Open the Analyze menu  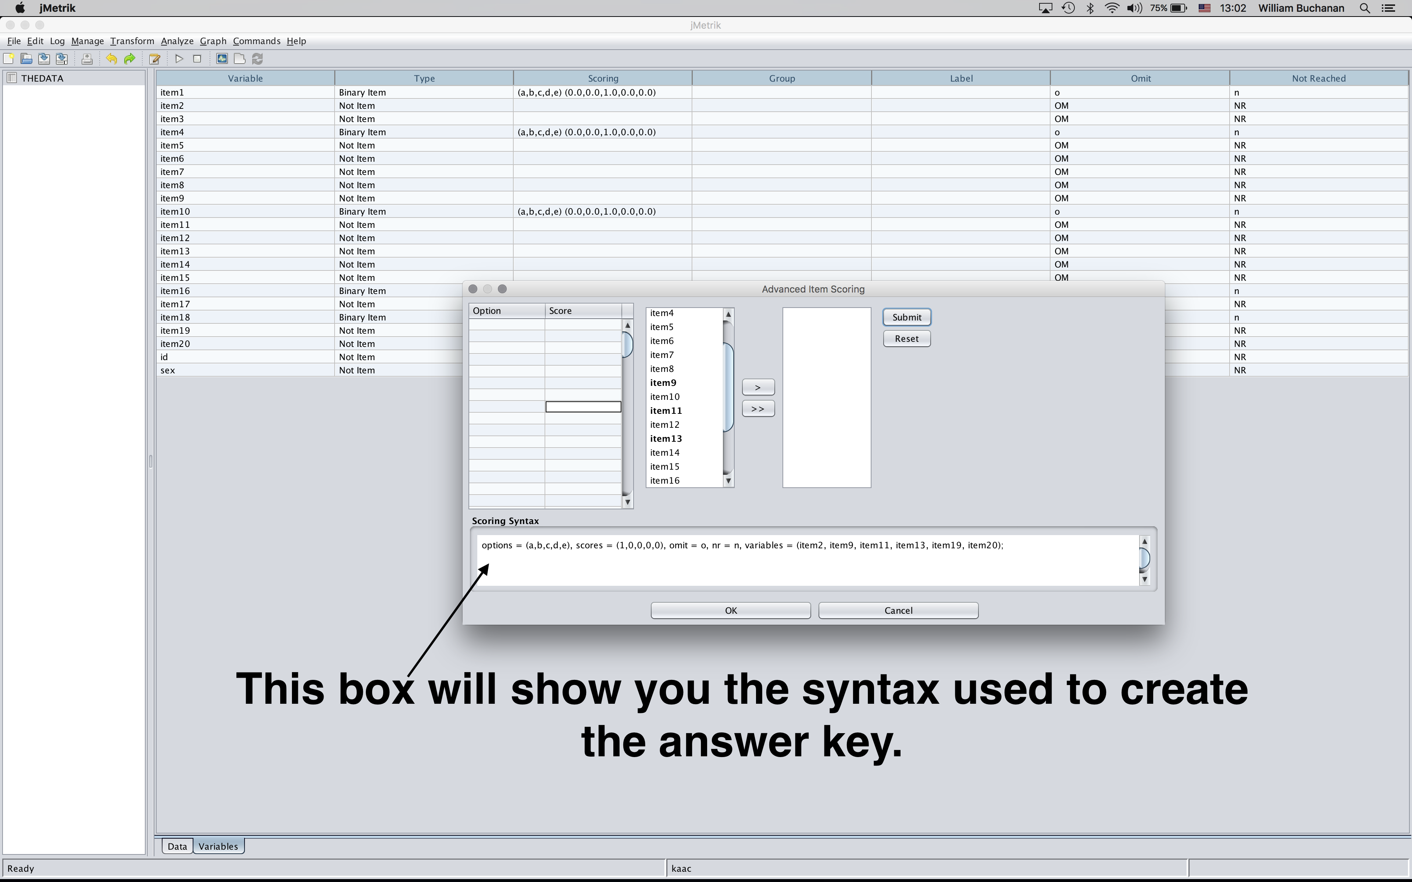click(177, 41)
